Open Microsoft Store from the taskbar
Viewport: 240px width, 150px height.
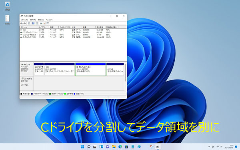coord(126,147)
